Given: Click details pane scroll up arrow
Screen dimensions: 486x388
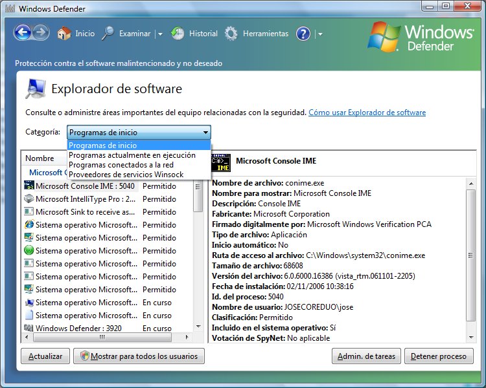Looking at the screenshot, I should (x=471, y=184).
